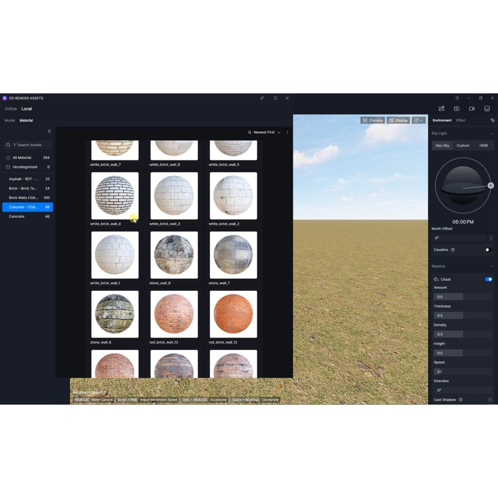Open the Concrete folder with 46 items
498x498 pixels.
pos(28,216)
